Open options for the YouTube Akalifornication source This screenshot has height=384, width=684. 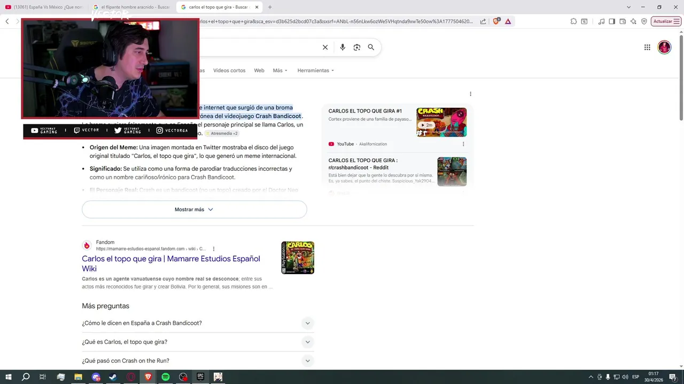(x=463, y=144)
